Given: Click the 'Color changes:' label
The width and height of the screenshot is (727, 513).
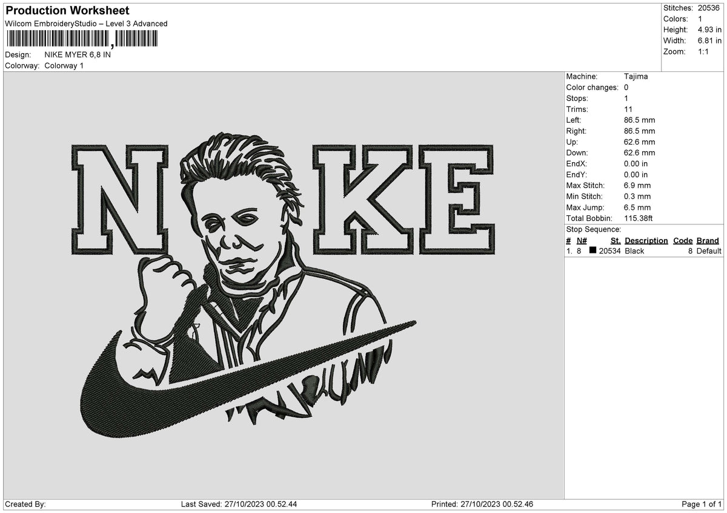Looking at the screenshot, I should click(x=593, y=88).
